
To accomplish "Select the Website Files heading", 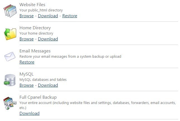I will point(32,5).
